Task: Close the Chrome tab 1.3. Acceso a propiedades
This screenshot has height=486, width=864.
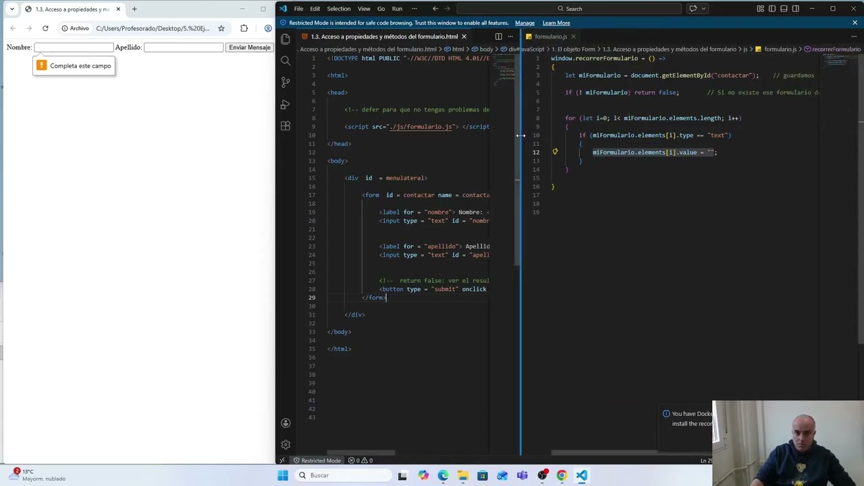Action: [118, 9]
